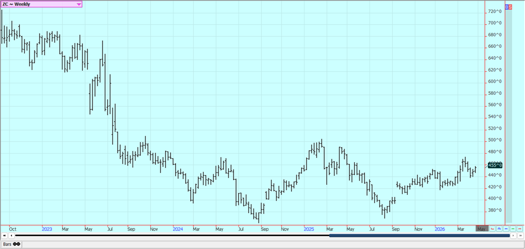Viewport: 525px width, 249px height.
Task: Click the blue B buy button
Action: tap(506, 7)
